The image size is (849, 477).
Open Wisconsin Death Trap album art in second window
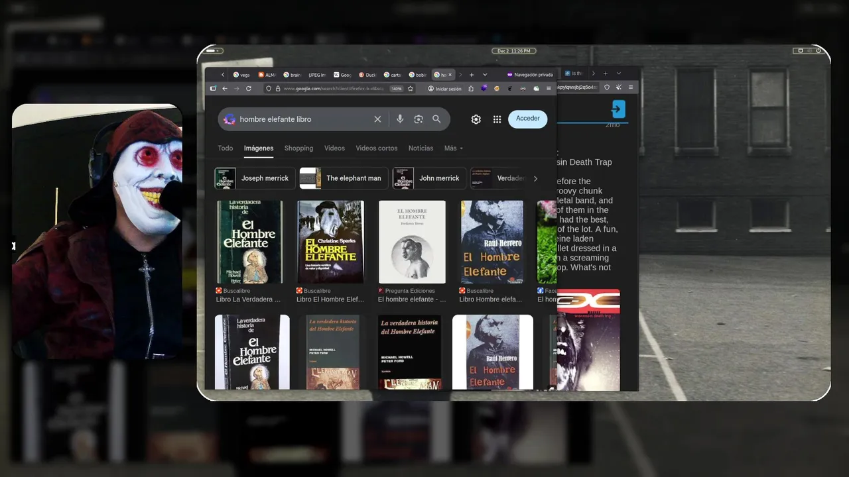588,339
